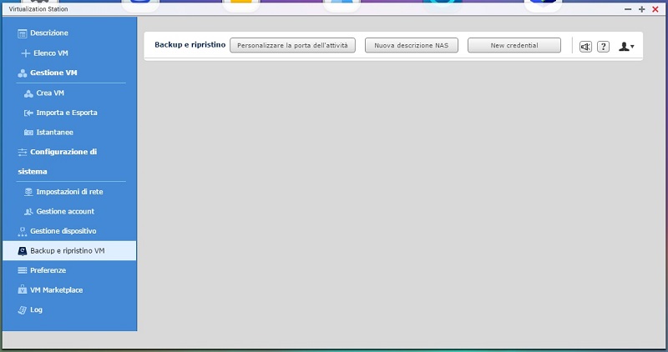
Task: Expand the Elenco VM list
Action: (x=50, y=53)
